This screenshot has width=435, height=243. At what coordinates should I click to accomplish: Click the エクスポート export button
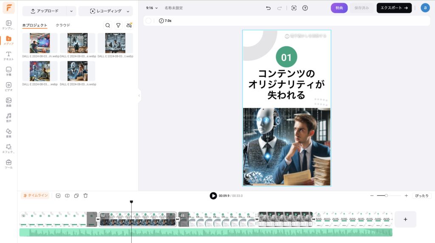pos(394,8)
